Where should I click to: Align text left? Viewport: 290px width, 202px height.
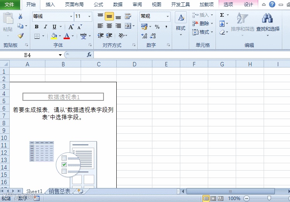pos(100,26)
